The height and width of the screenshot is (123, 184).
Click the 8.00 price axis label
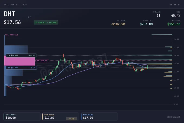[176, 104]
